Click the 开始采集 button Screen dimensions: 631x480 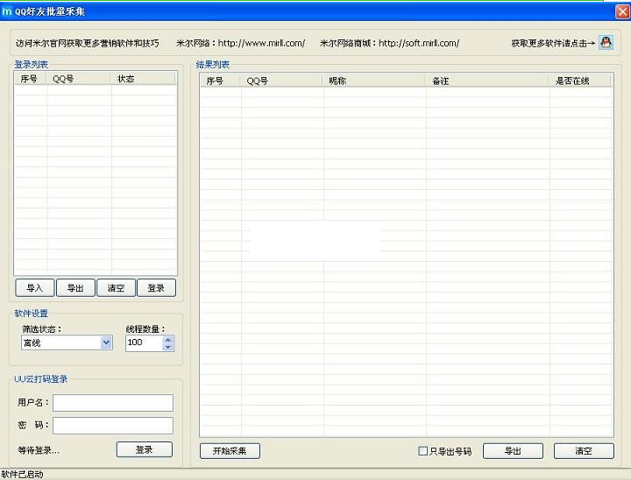coord(230,451)
